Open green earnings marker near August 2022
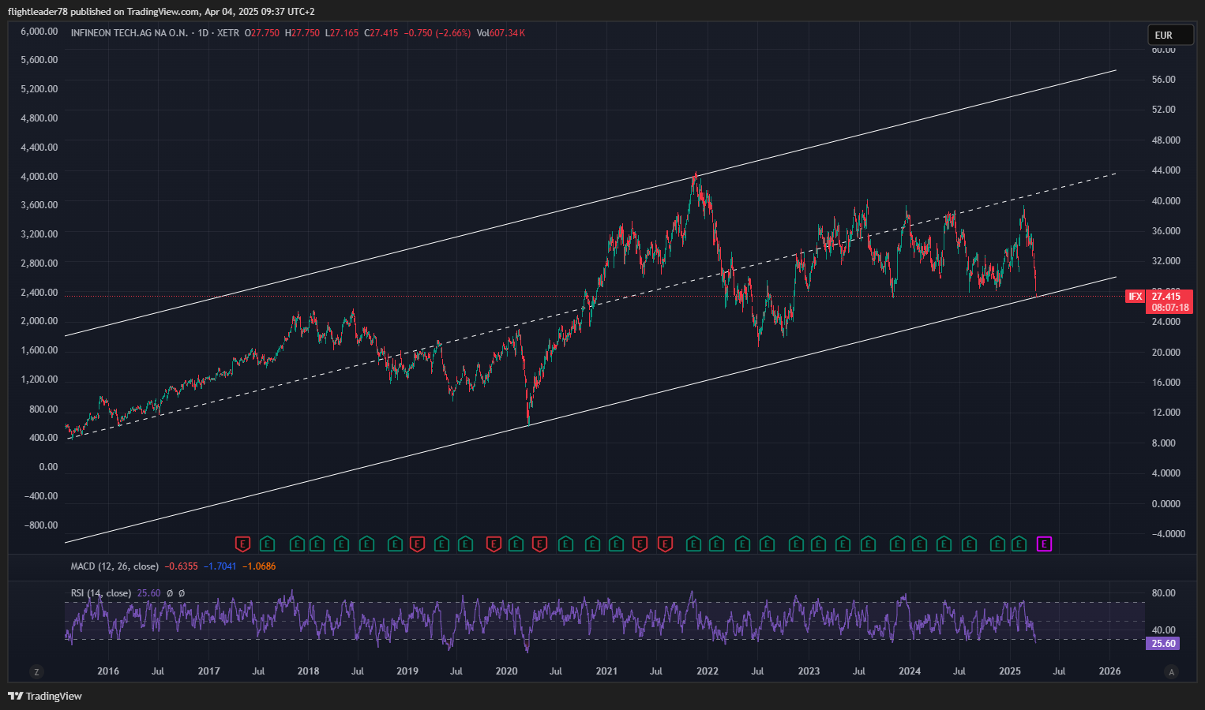This screenshot has height=710, width=1205. click(767, 544)
